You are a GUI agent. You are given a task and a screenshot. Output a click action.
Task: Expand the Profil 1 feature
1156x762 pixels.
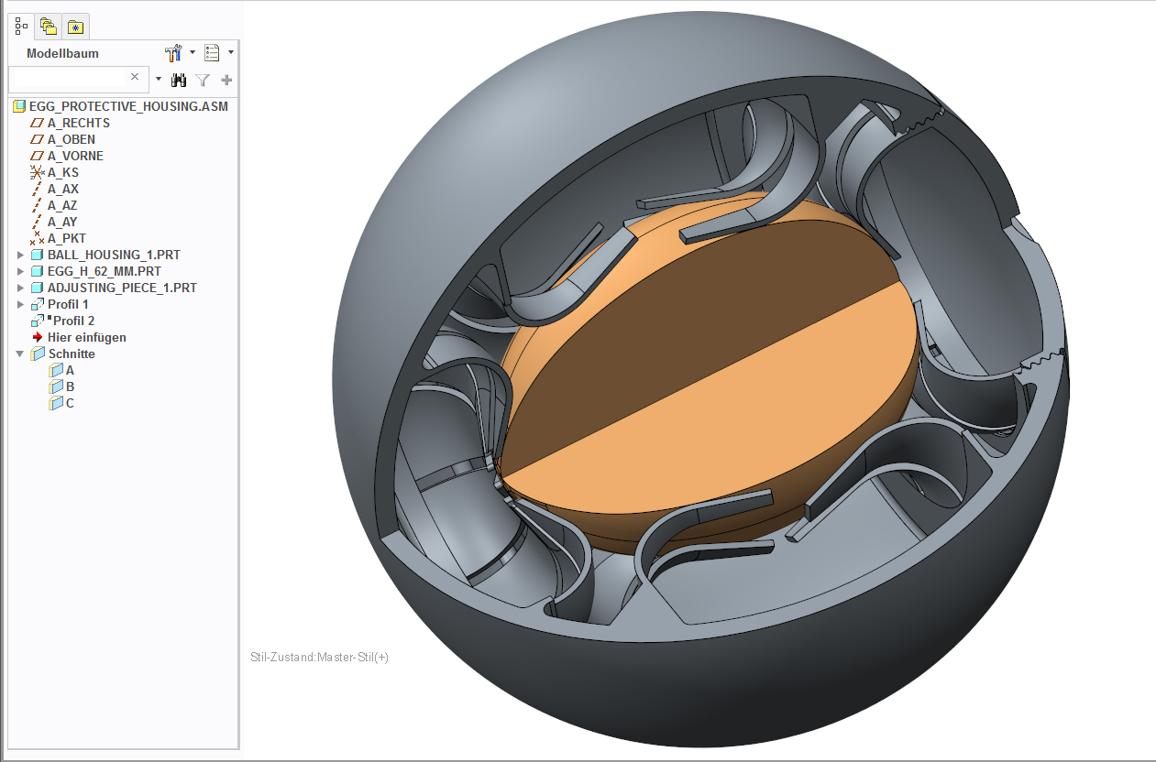point(20,304)
